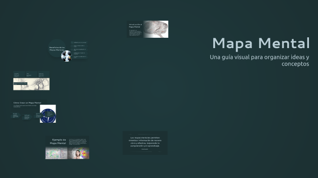Click the "Introducción al Mapa Mental" heading

click(x=135, y=26)
